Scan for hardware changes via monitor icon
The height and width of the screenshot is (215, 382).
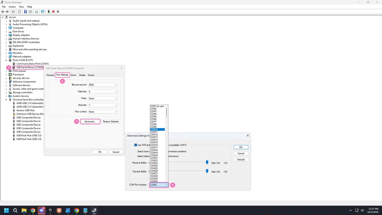43,12
